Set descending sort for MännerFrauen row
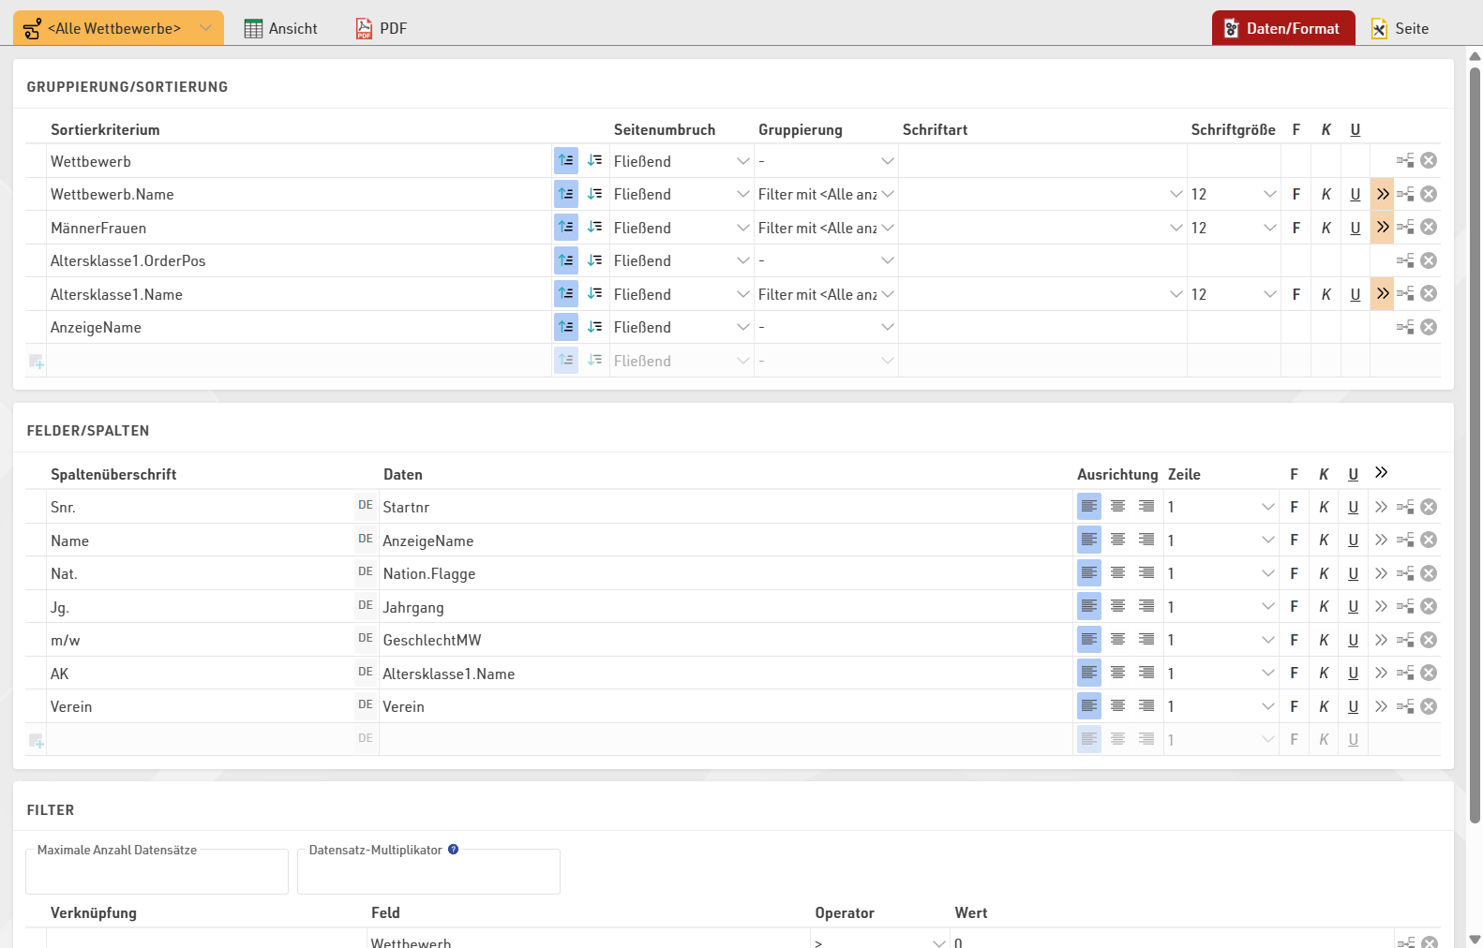Image resolution: width=1483 pixels, height=948 pixels. click(594, 228)
